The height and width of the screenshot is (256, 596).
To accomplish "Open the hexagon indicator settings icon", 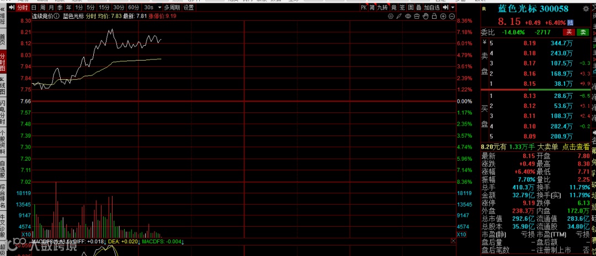I will coord(390,16).
